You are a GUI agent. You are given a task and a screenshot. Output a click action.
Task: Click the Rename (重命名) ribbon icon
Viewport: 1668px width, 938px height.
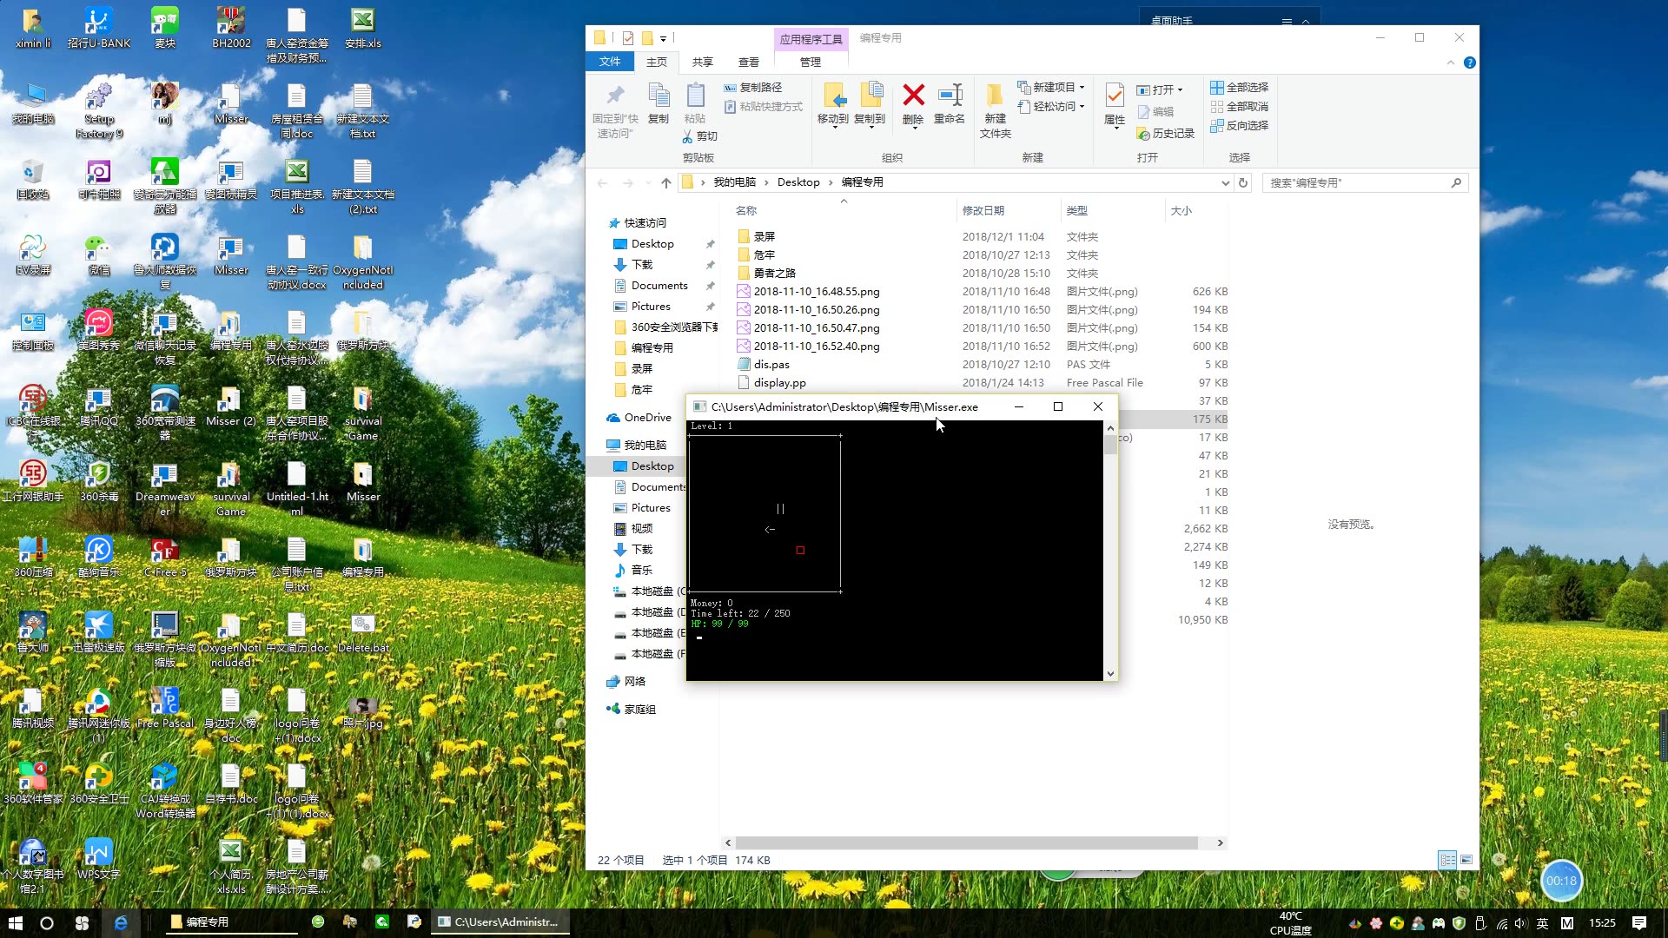tap(950, 96)
